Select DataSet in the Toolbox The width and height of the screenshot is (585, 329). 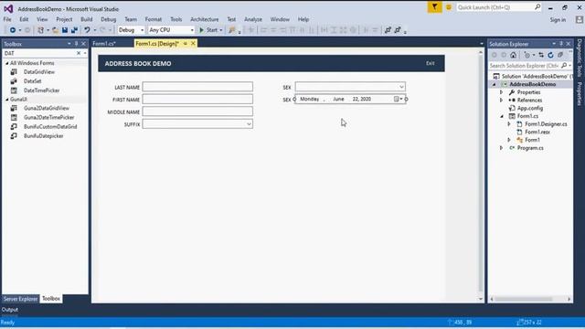click(33, 81)
